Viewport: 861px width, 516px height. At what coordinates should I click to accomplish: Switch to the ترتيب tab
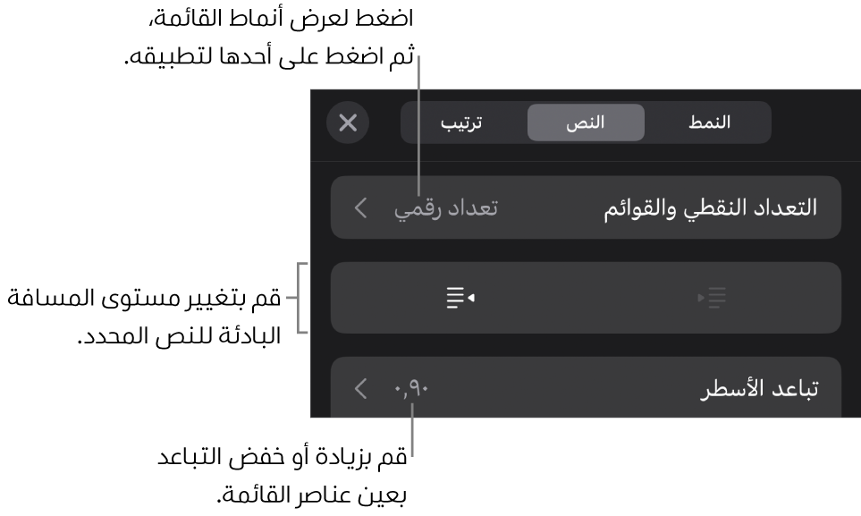[x=461, y=123]
